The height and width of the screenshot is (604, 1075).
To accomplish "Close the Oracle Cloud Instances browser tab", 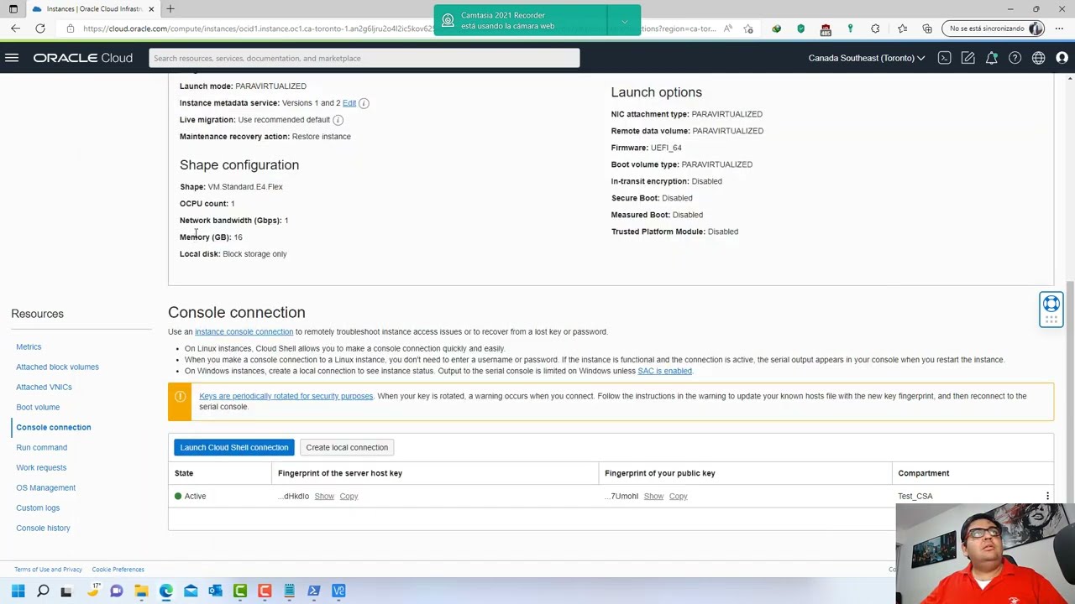I will tap(151, 8).
